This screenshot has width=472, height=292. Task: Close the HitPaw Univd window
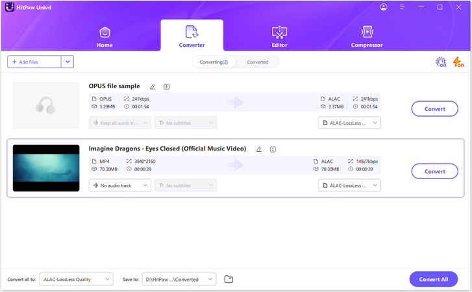(458, 7)
